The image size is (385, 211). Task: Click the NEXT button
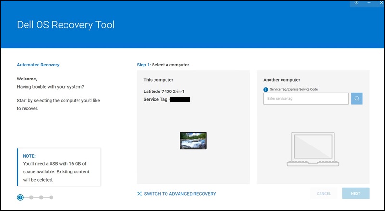(356, 194)
